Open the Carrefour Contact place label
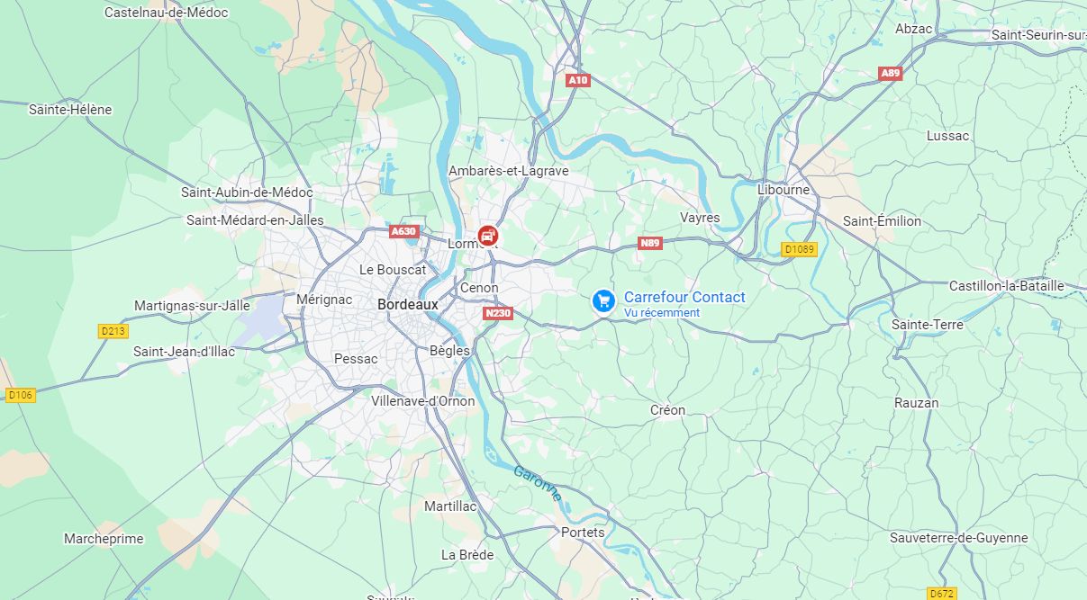Image resolution: width=1087 pixels, height=600 pixels. 684,297
